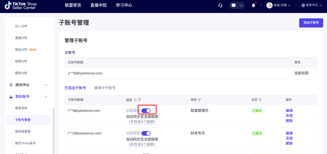Image resolution: width=327 pixels, height=154 pixels.
Task: Switch to the 邀请中子账号 tab
Action: point(105,88)
